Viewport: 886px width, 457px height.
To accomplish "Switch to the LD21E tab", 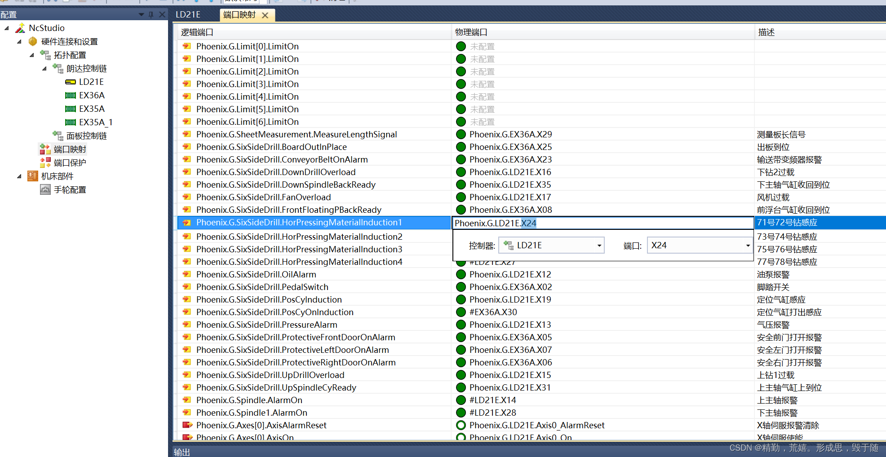I will [x=188, y=14].
